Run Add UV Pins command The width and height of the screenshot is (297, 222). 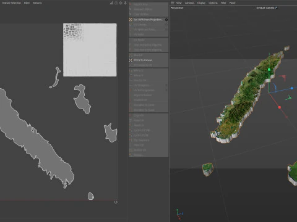148,4
